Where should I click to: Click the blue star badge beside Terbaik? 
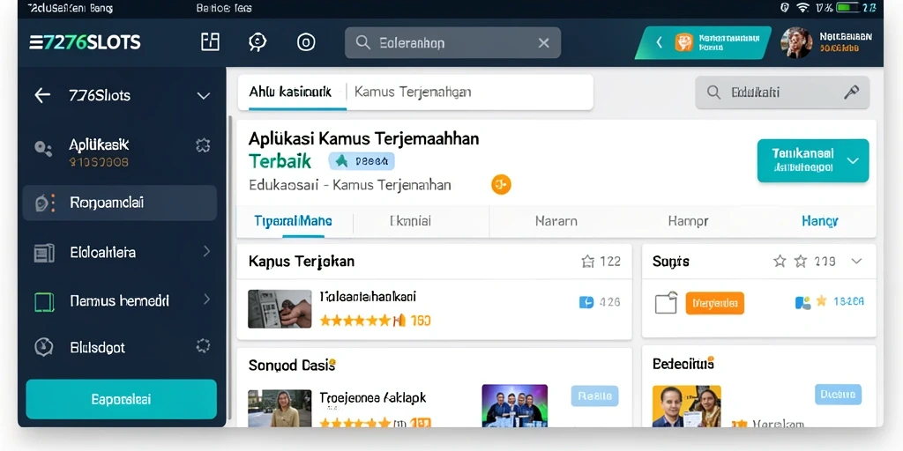pyautogui.click(x=362, y=162)
